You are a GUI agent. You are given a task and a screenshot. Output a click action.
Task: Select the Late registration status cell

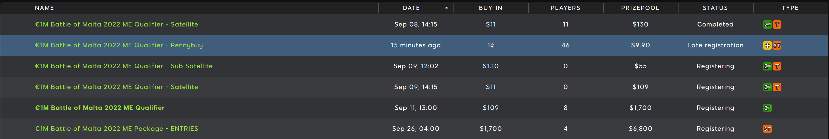tap(715, 45)
